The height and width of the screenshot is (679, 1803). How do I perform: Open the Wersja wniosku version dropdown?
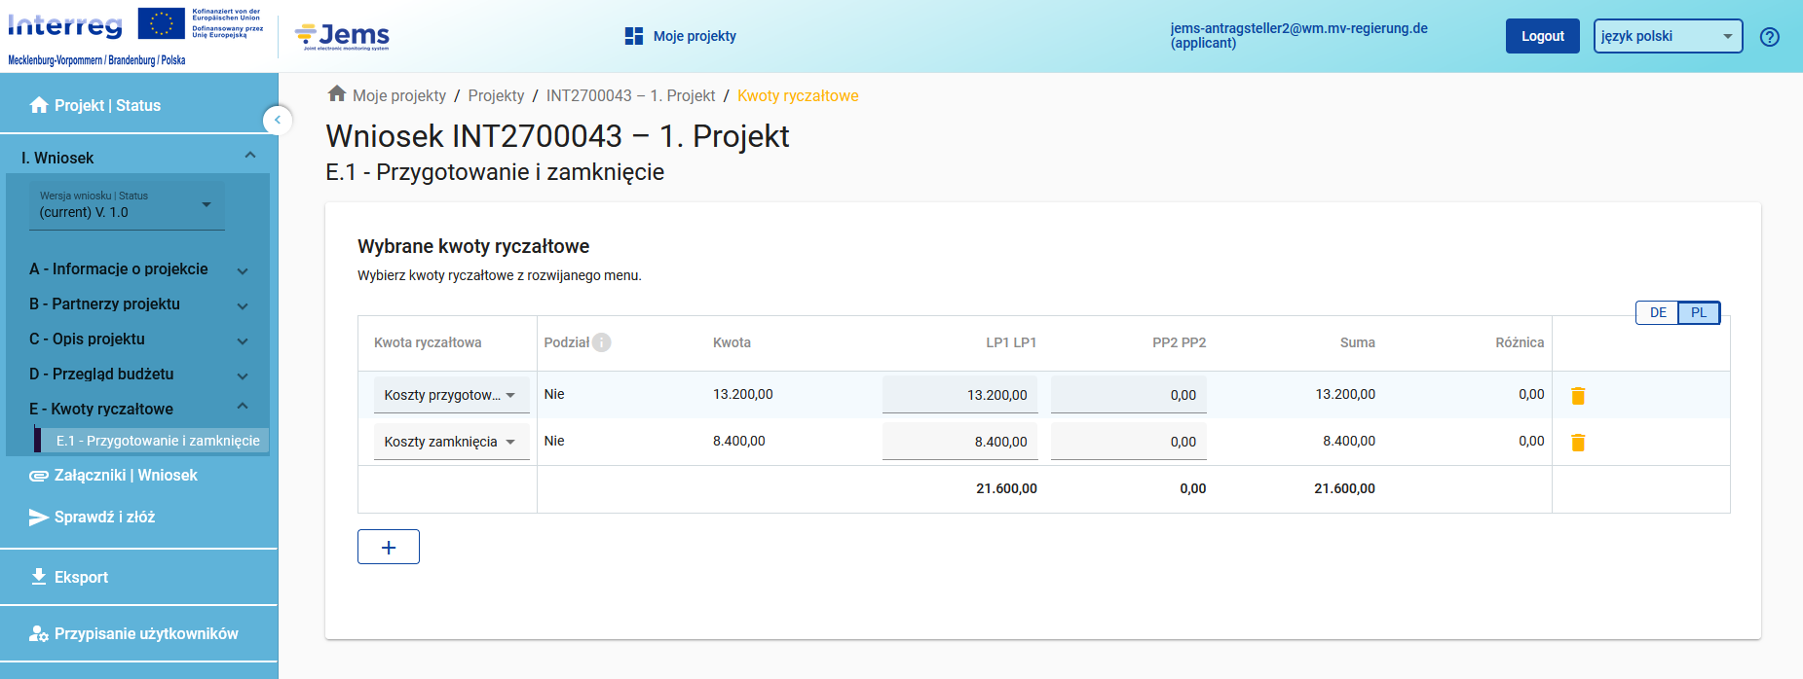127,204
